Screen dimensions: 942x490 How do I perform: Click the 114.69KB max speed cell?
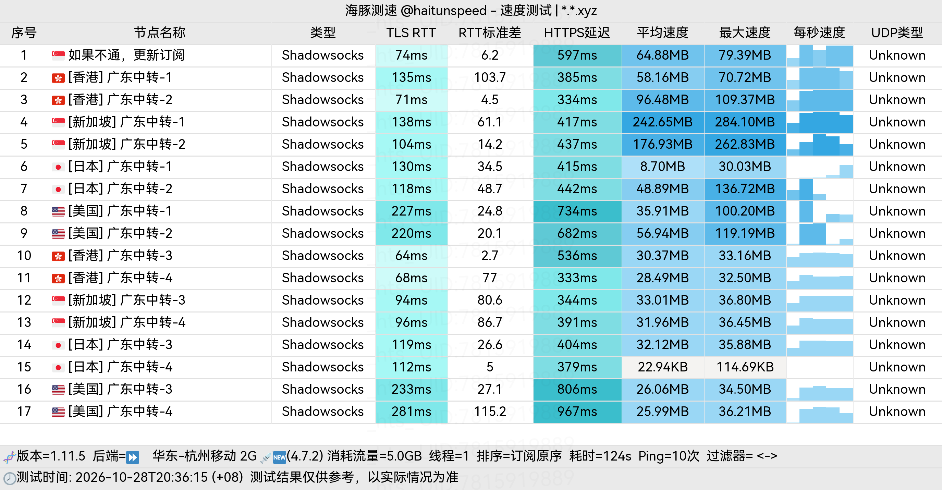click(x=745, y=367)
